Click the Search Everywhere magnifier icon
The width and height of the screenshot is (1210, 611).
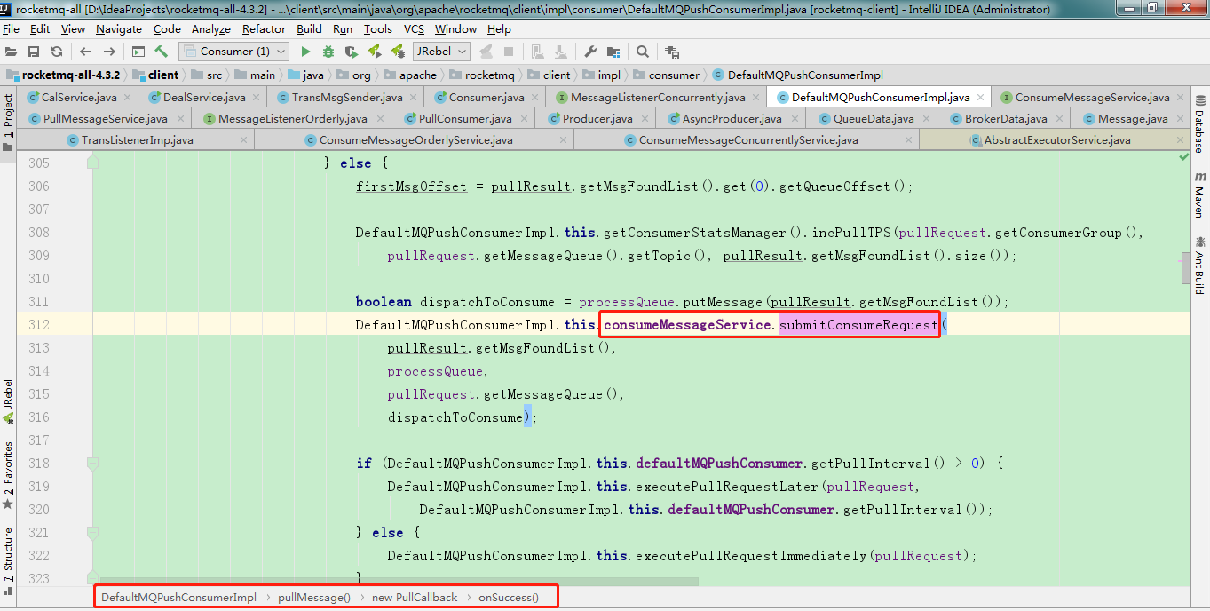coord(643,52)
